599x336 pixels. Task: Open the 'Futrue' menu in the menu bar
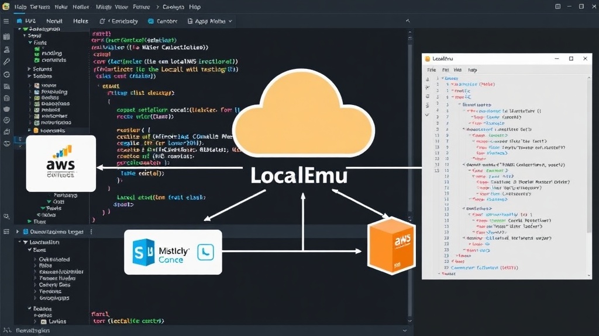tap(142, 7)
